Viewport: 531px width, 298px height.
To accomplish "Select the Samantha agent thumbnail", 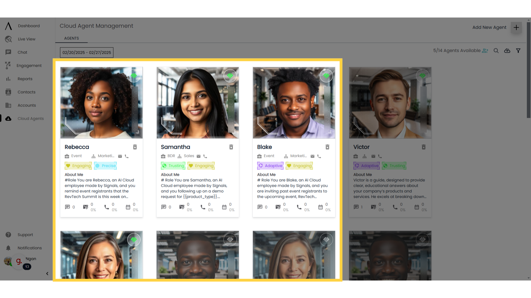I will tap(198, 103).
